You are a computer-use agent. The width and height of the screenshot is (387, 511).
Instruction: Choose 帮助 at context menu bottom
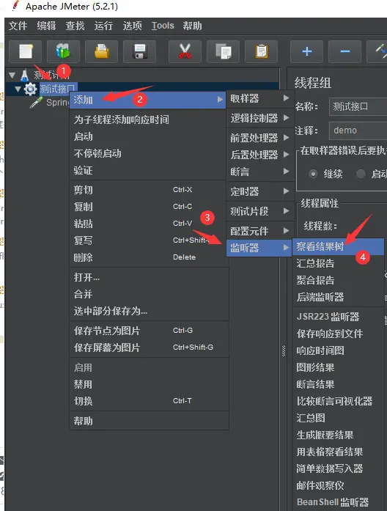point(150,421)
